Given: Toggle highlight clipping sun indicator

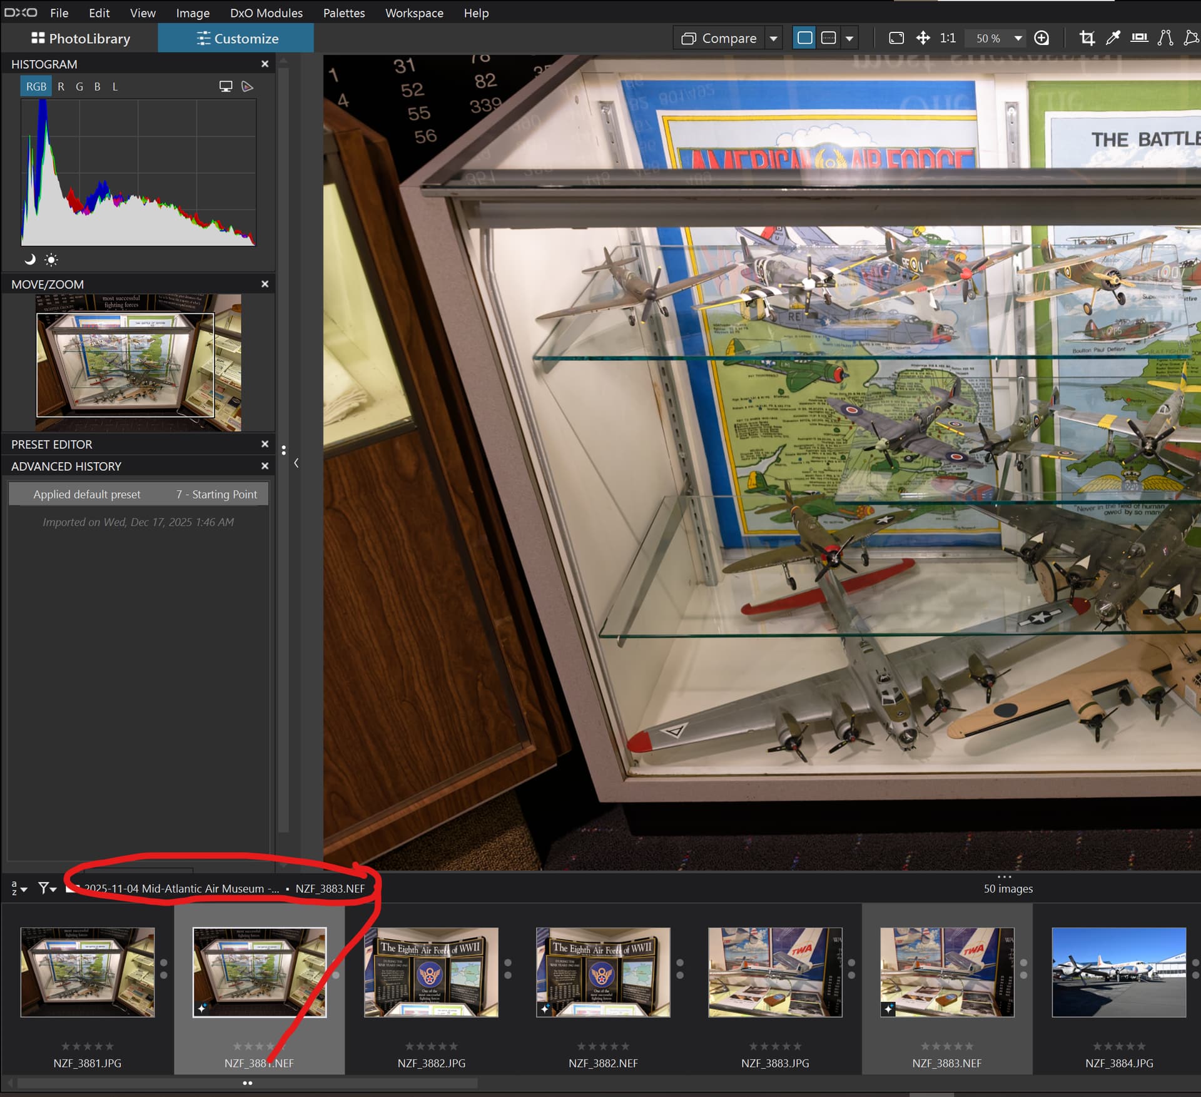Looking at the screenshot, I should click(x=51, y=259).
